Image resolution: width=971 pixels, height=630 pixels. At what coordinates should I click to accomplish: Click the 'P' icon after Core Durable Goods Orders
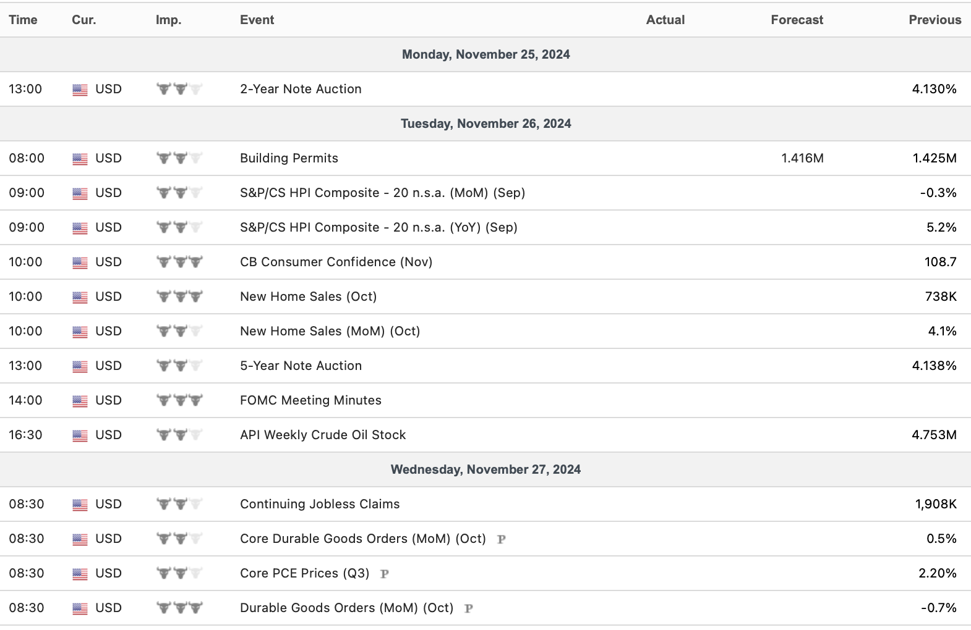coord(501,539)
